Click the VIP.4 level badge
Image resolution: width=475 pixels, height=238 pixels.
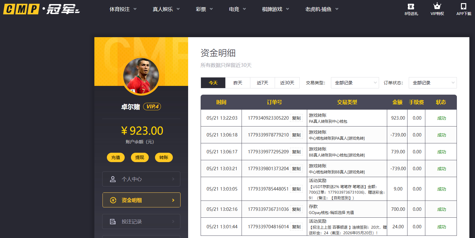[152, 107]
